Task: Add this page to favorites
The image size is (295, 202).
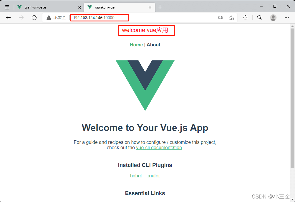Action: (x=231, y=18)
